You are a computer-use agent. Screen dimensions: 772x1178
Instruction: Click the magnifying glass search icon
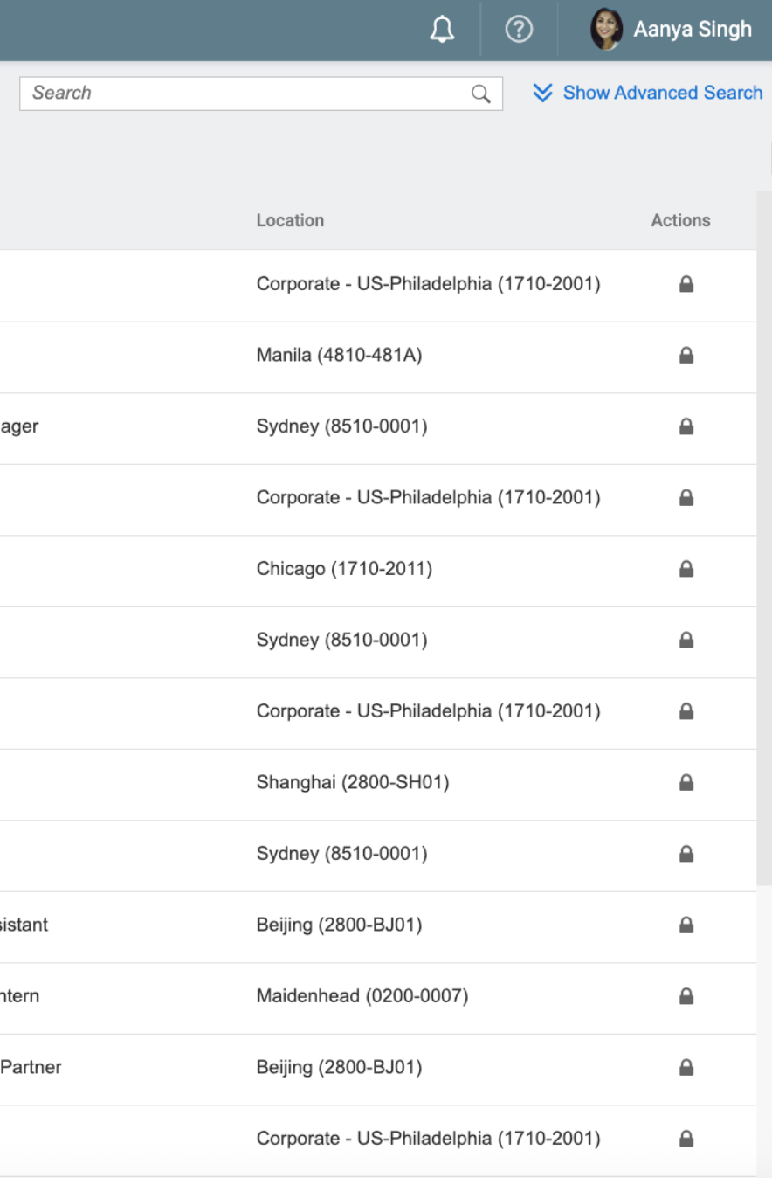[480, 94]
